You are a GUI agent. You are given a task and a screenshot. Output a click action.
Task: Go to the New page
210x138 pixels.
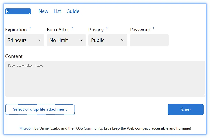pyautogui.click(x=43, y=11)
